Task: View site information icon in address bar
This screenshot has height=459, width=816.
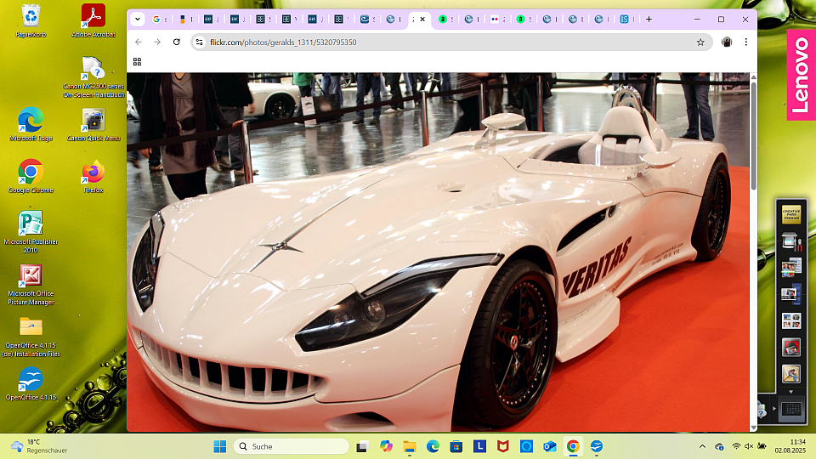Action: click(x=199, y=42)
